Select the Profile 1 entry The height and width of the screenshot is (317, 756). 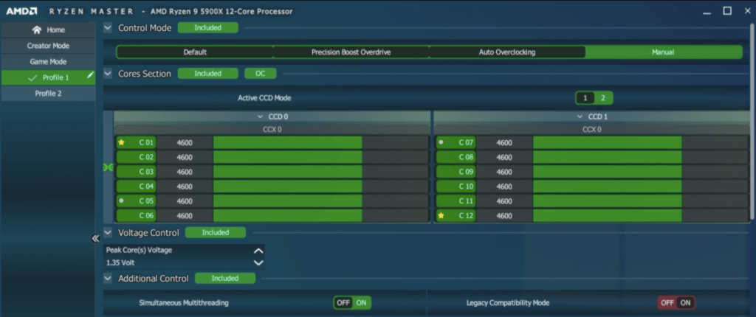coord(48,77)
